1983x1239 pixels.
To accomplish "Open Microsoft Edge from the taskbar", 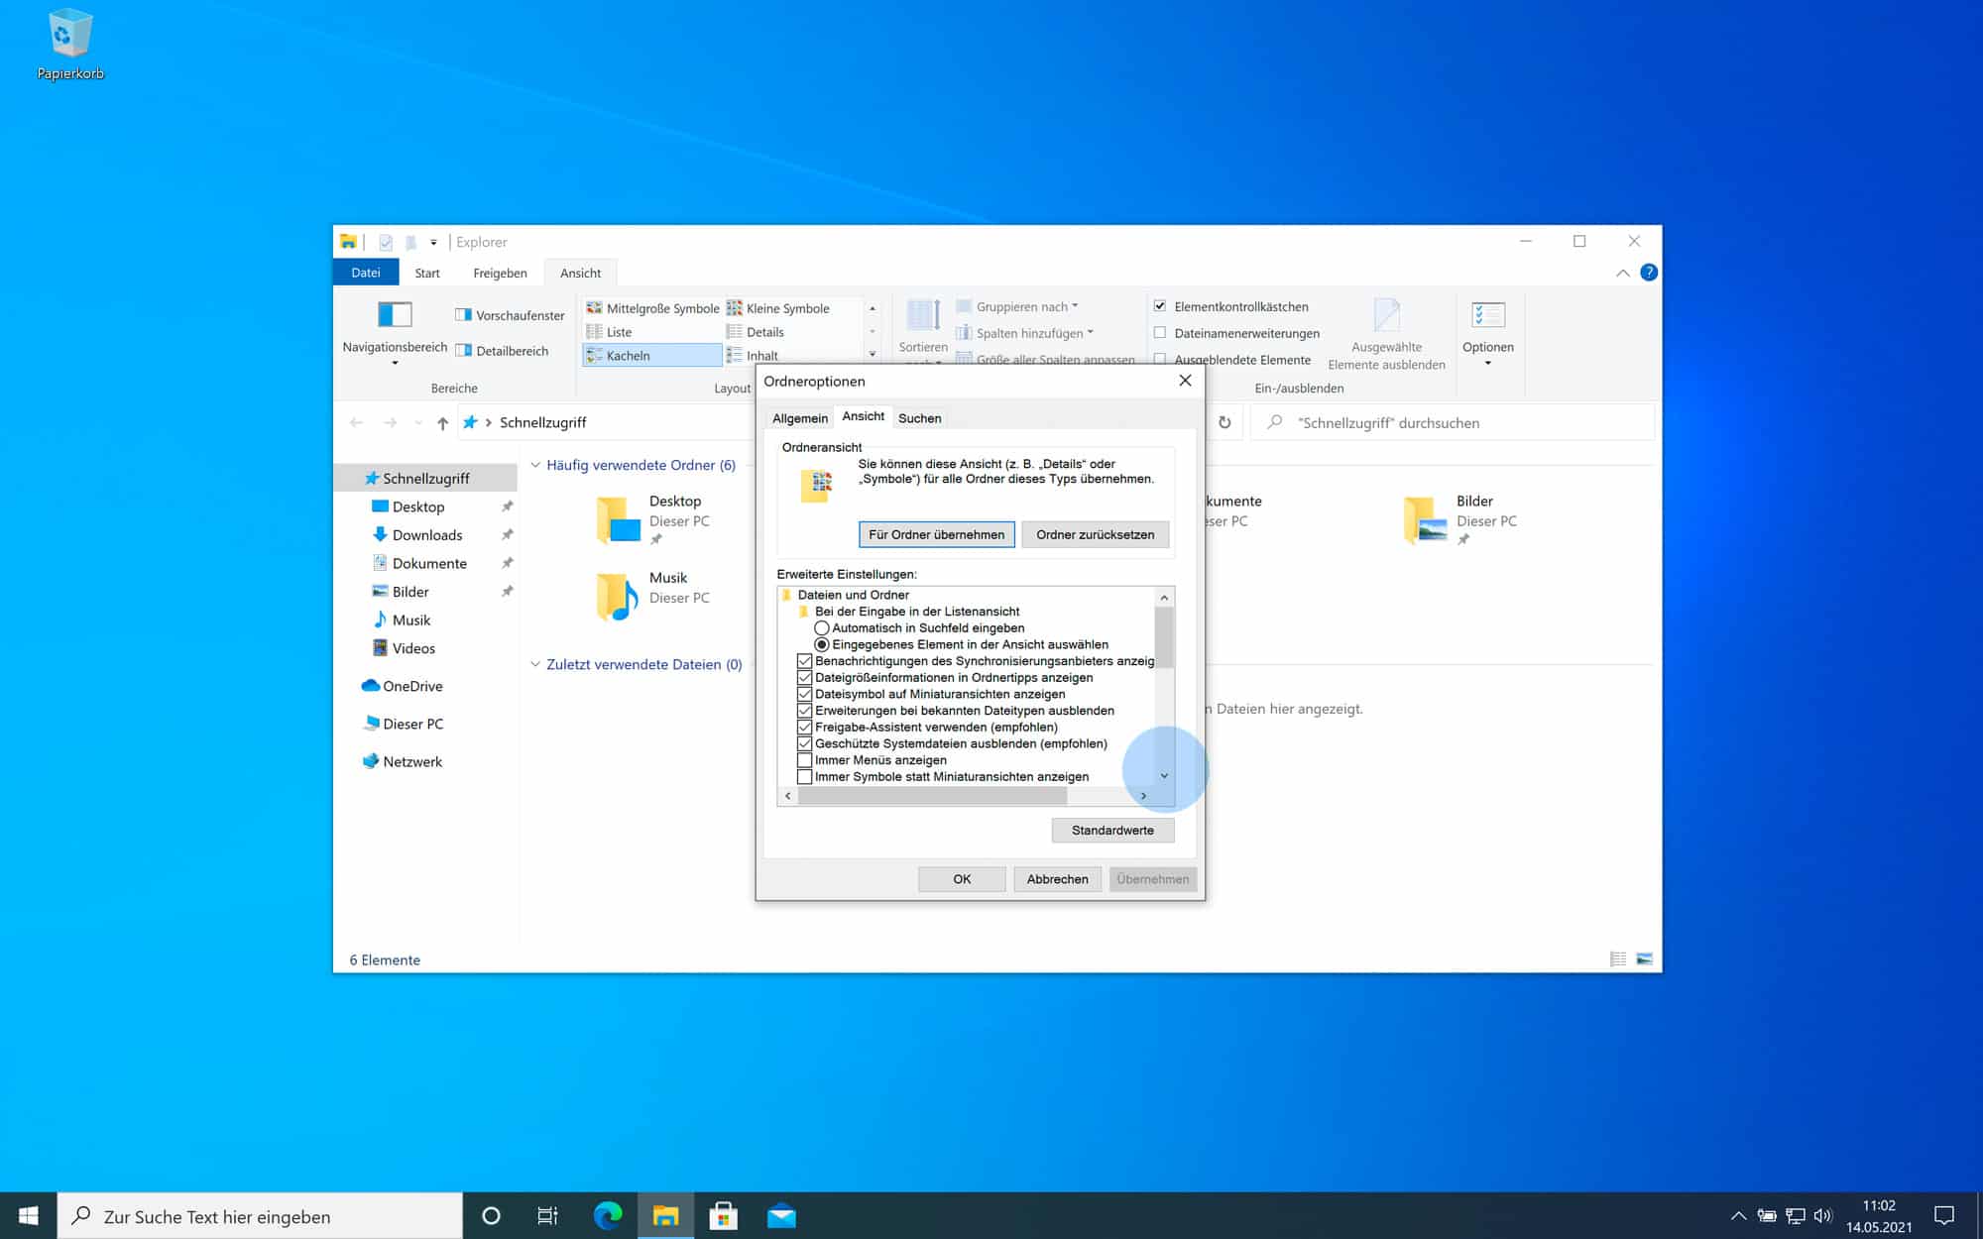I will click(607, 1215).
